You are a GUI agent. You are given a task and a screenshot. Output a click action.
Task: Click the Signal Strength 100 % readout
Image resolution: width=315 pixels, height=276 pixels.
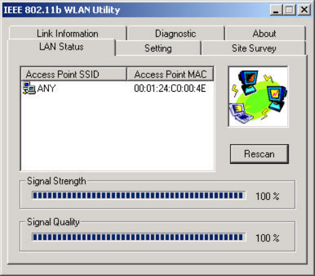coord(267,196)
